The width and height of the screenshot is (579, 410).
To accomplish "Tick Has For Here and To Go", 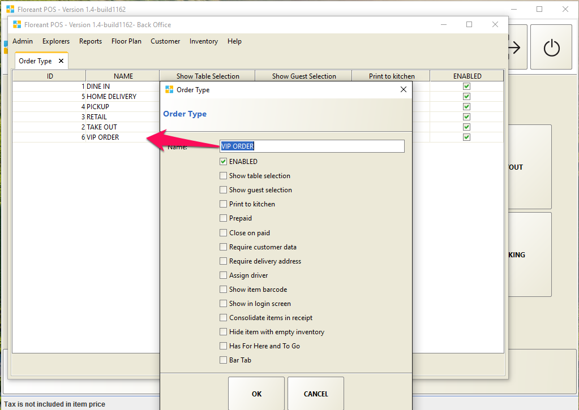I will (x=223, y=346).
